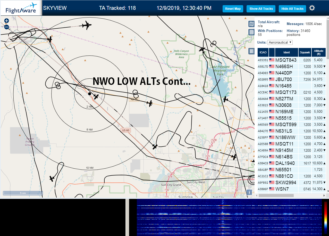The width and height of the screenshot is (329, 236).
Task: Toggle the grid overlay icon
Action: [x=251, y=32]
